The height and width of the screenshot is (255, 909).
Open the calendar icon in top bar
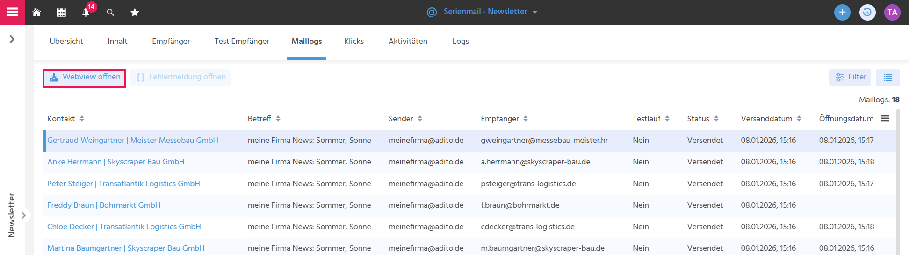click(61, 13)
